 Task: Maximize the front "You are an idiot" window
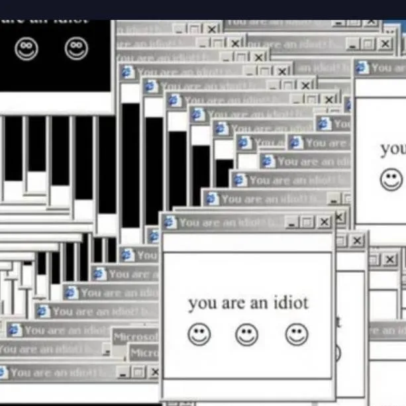[308, 223]
